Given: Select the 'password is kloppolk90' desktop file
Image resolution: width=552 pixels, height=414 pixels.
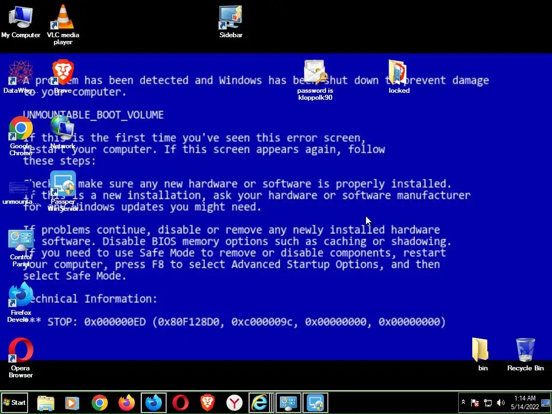Looking at the screenshot, I should coord(315,80).
